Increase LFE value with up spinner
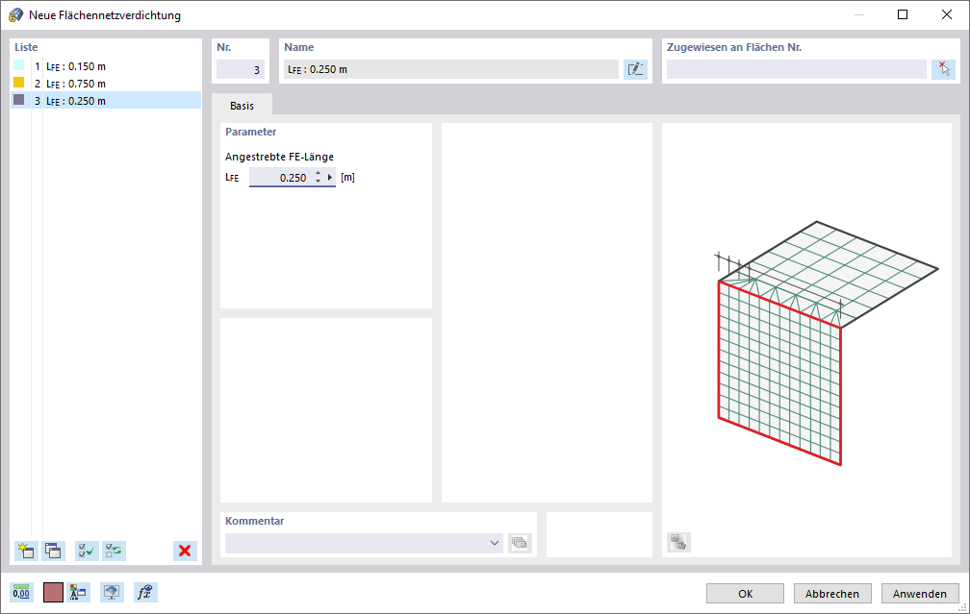Viewport: 970px width, 614px height. tap(318, 174)
